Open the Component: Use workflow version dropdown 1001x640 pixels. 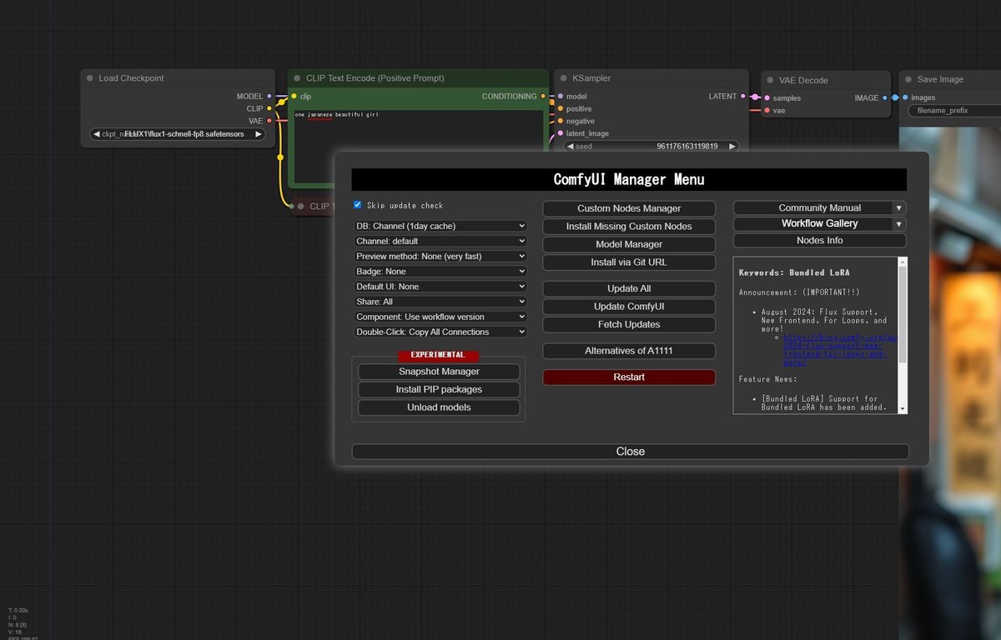(x=440, y=317)
